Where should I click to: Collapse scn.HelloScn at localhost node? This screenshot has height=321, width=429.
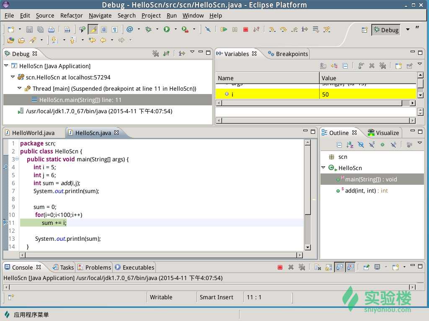click(13, 77)
